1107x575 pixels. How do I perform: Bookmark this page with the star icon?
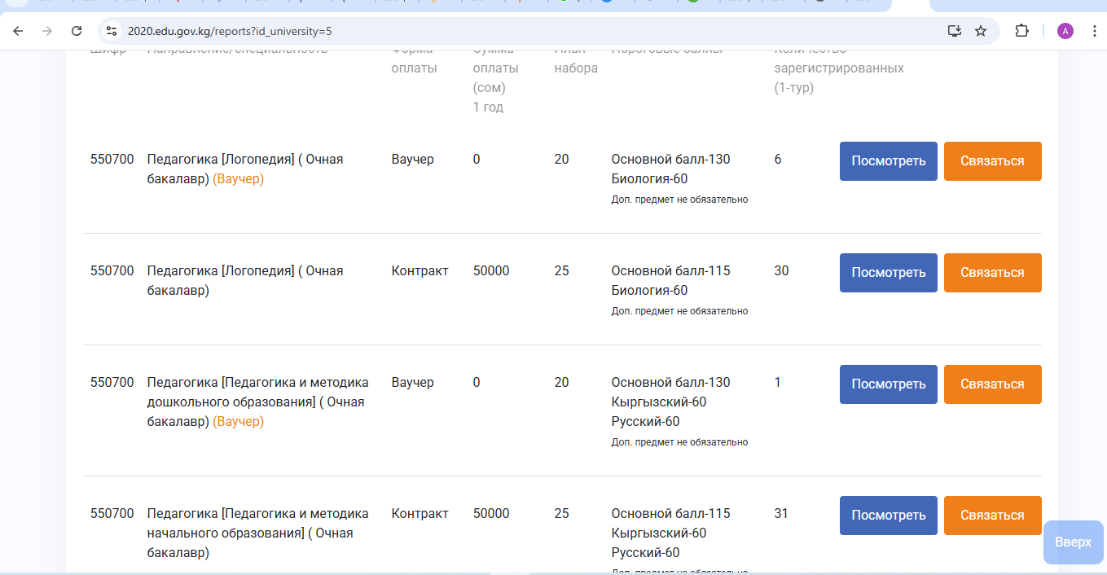point(981,31)
